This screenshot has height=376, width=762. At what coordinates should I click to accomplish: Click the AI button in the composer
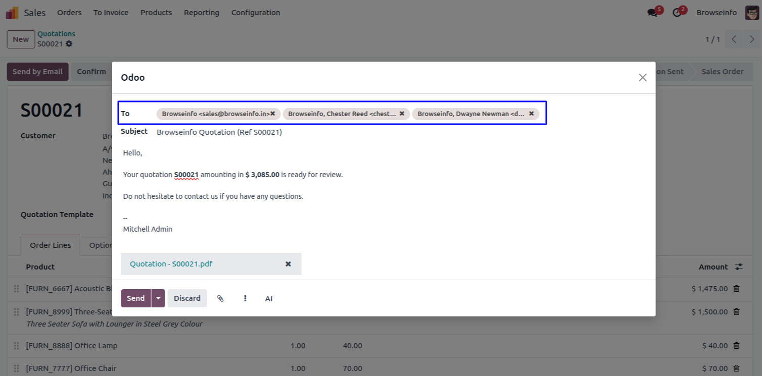pyautogui.click(x=269, y=299)
